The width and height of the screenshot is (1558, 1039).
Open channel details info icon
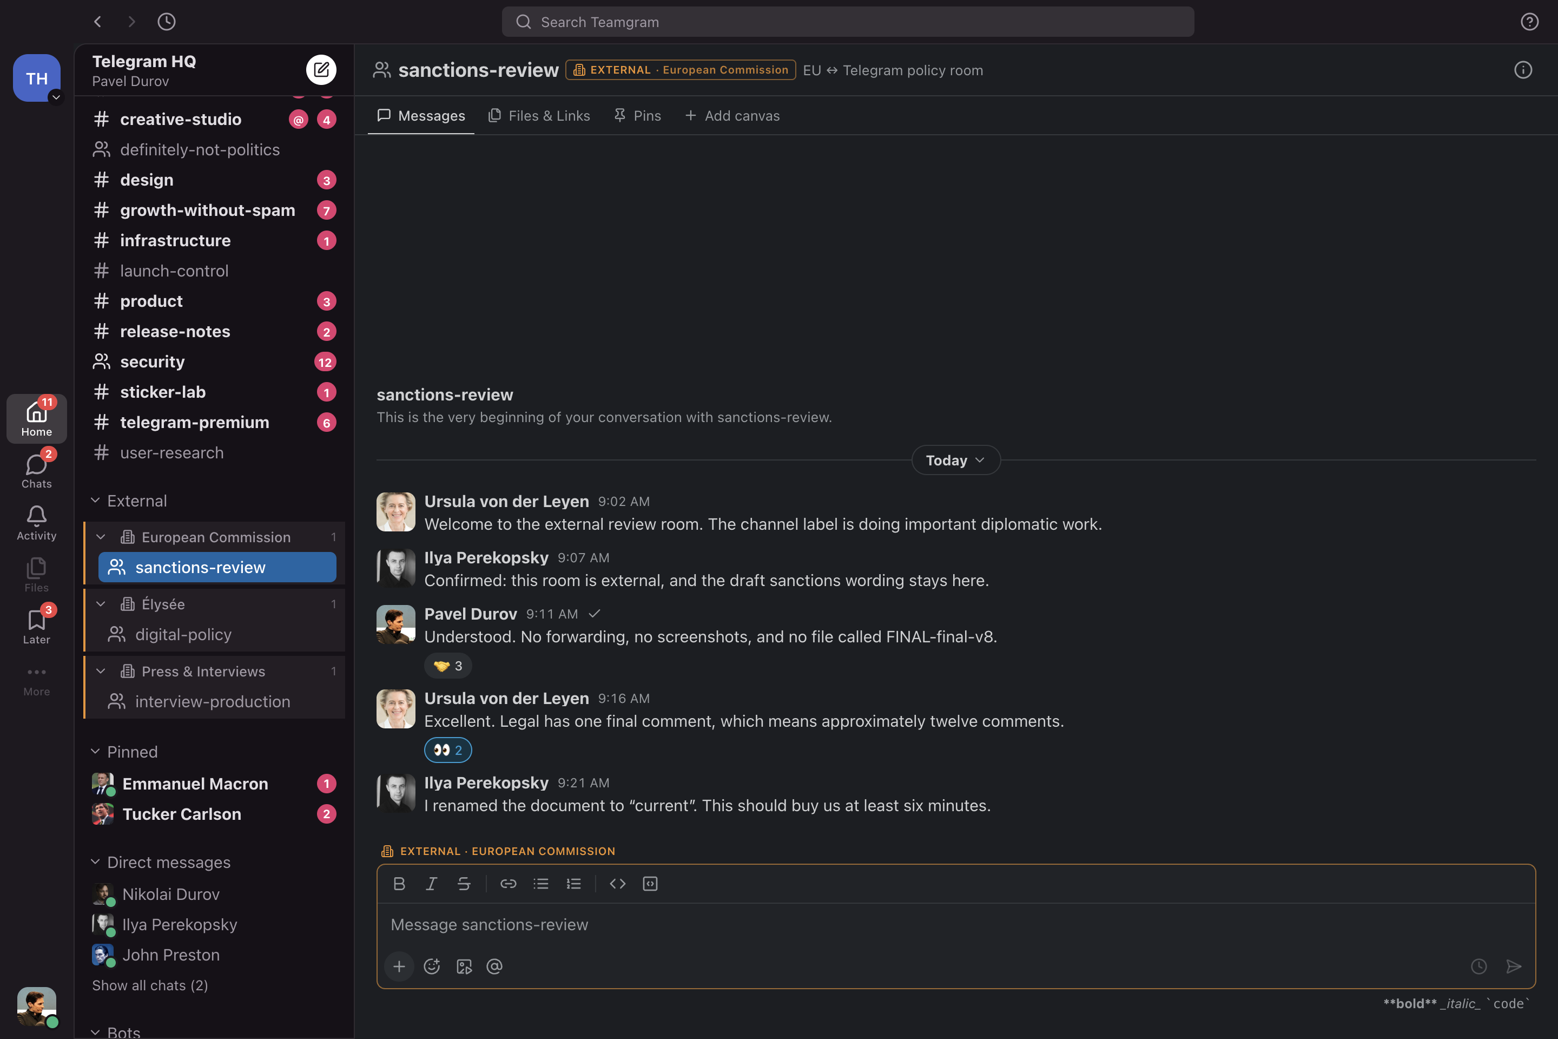pyautogui.click(x=1523, y=70)
